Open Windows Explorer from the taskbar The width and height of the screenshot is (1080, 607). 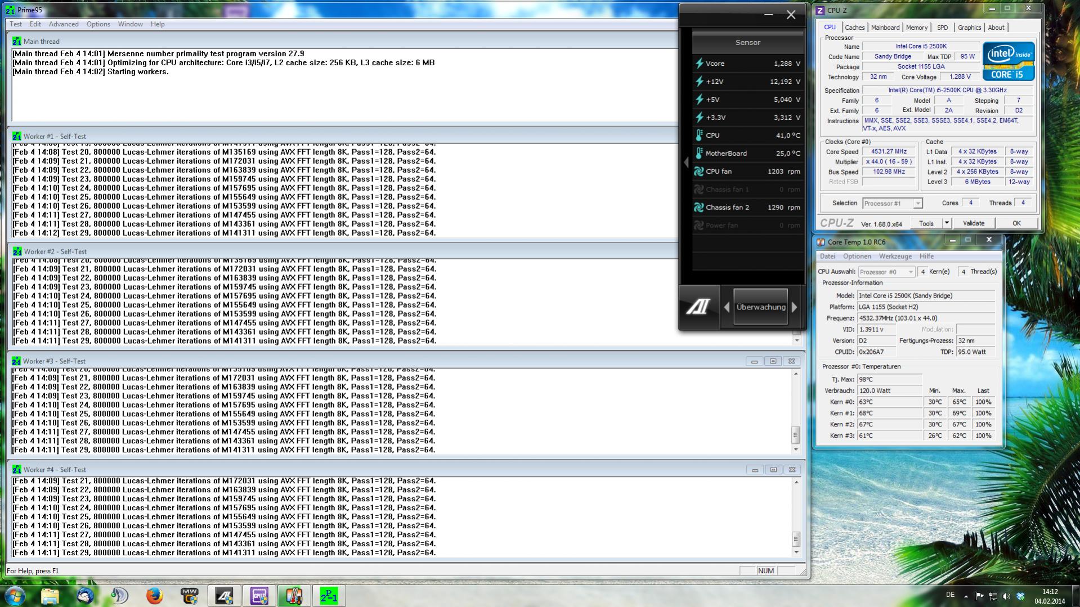pyautogui.click(x=50, y=596)
